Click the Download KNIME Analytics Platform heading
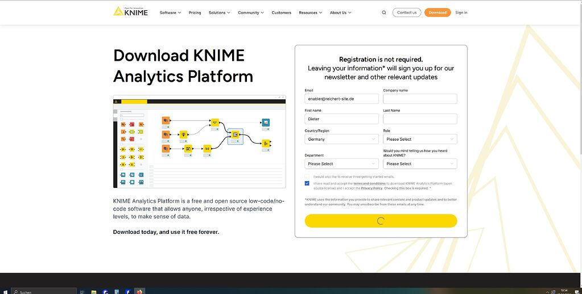The height and width of the screenshot is (294, 582). point(183,66)
